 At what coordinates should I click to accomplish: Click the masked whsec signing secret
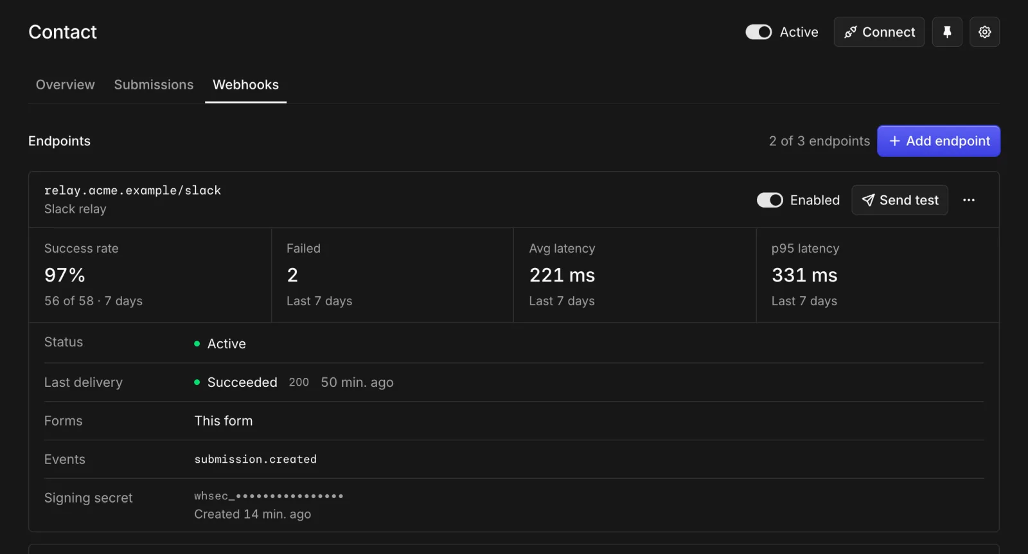pyautogui.click(x=269, y=496)
